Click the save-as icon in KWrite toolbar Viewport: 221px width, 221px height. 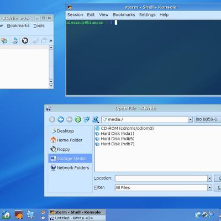4,40
